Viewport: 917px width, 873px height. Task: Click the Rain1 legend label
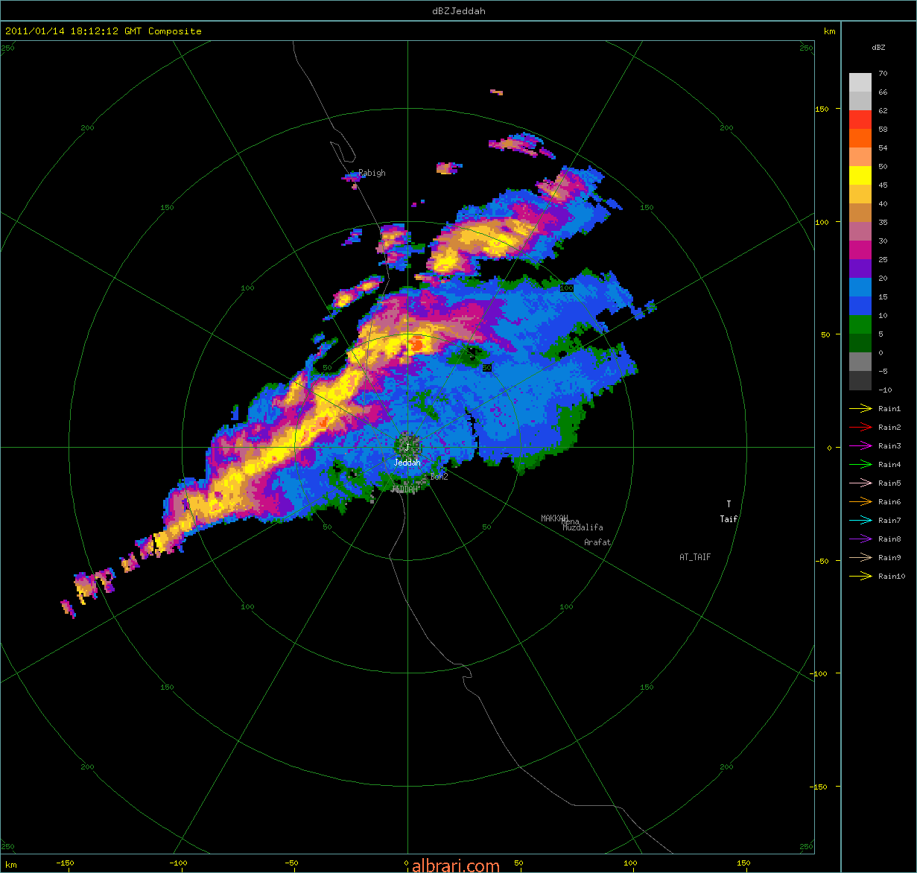pos(889,408)
